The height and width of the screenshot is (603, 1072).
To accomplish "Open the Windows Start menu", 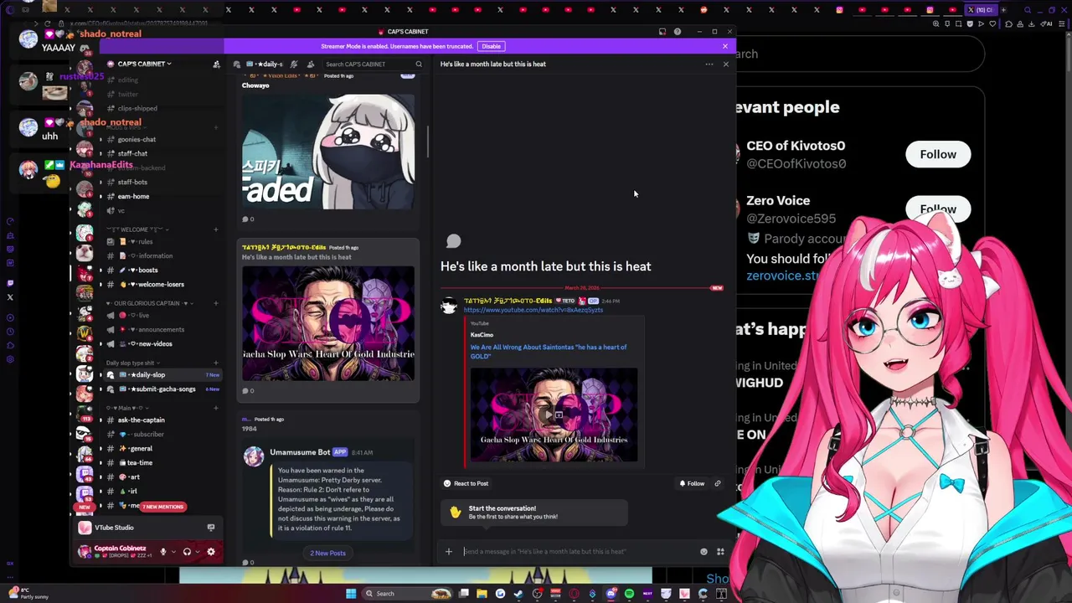I will 351,593.
